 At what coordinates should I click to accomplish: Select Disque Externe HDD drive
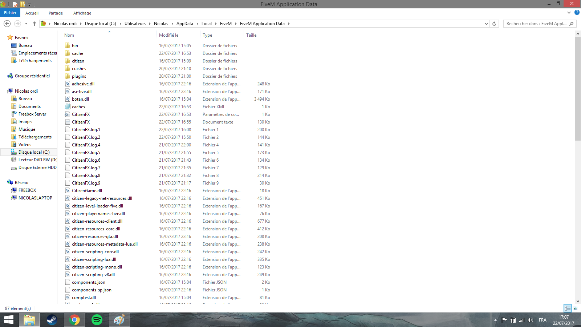tap(37, 167)
